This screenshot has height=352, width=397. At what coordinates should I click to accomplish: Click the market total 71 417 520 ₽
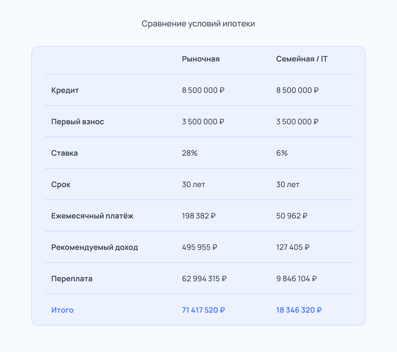(x=203, y=310)
